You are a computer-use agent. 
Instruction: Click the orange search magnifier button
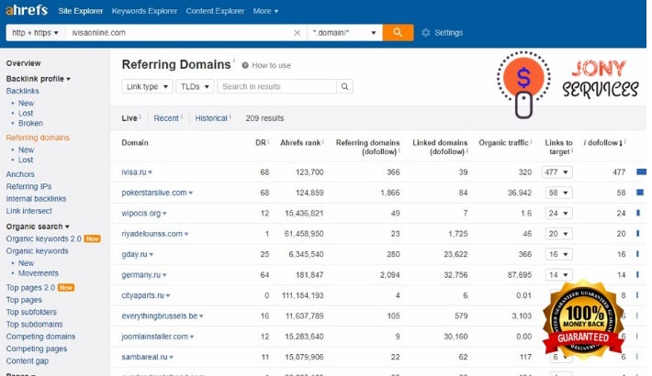[x=397, y=32]
